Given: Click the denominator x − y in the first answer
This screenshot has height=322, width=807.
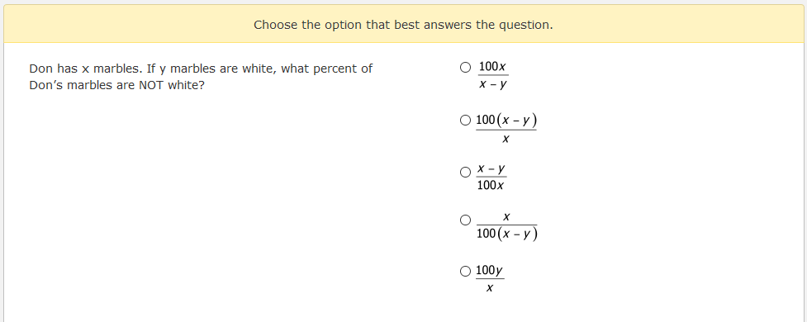Looking at the screenshot, I should coord(492,84).
